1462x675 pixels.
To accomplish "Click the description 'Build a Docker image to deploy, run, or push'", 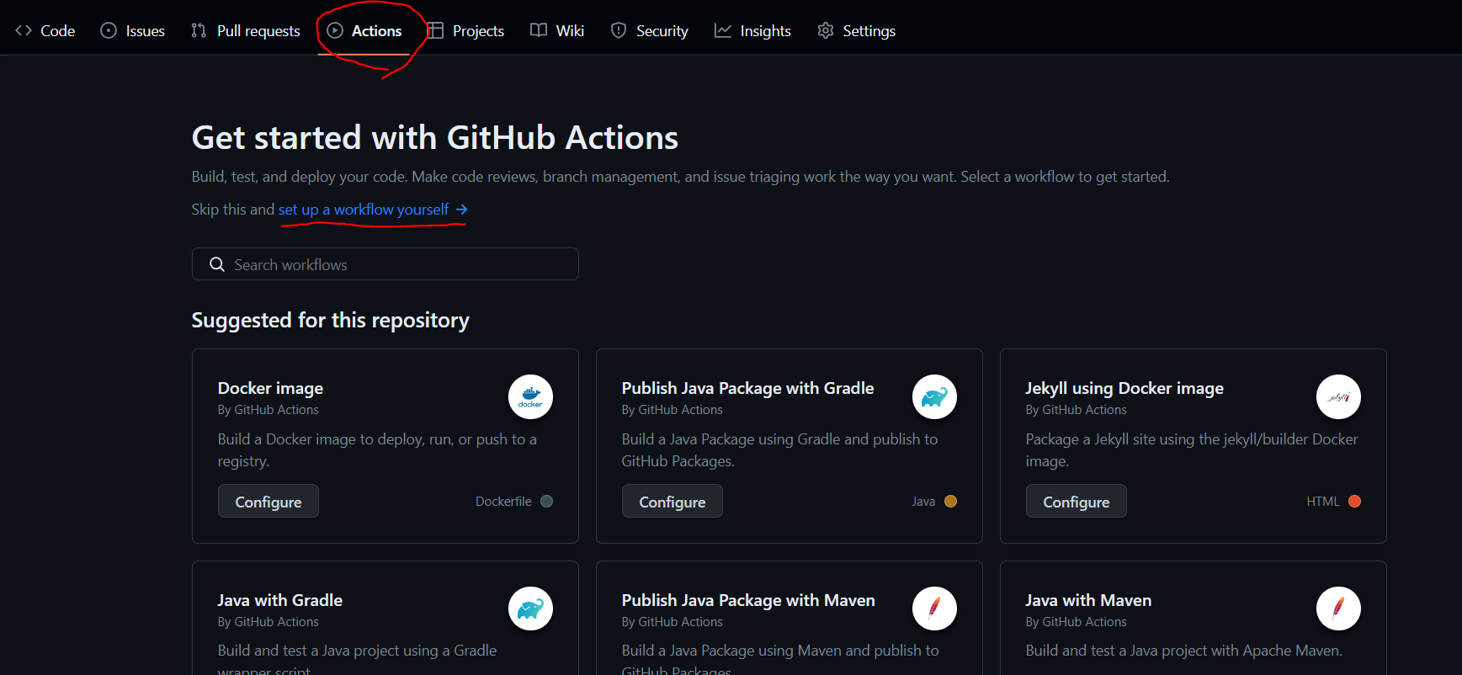I will 377,450.
